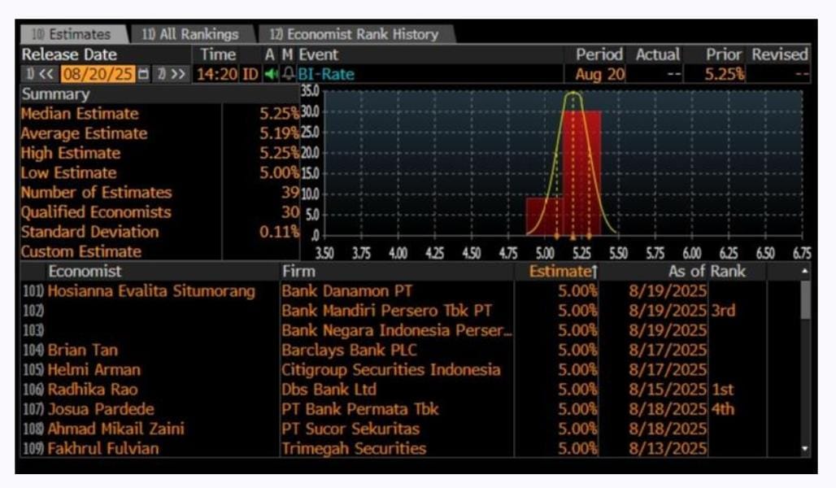The height and width of the screenshot is (488, 836).
Task: Open the BI-Rate event link
Action: (x=326, y=75)
